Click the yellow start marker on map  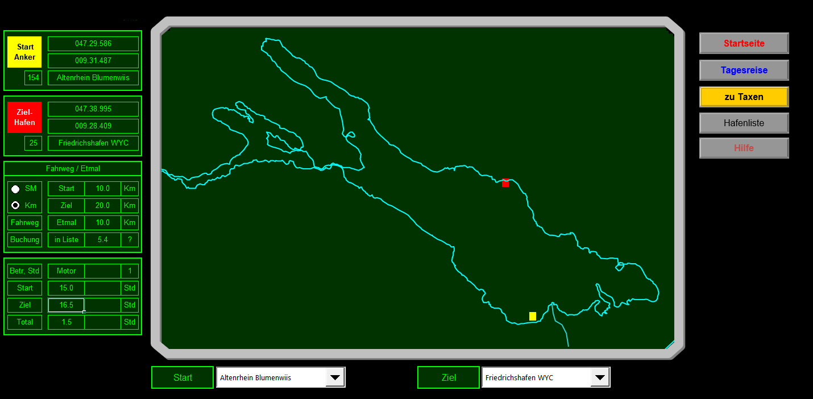(x=533, y=316)
